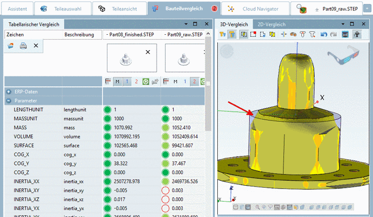Click the zoom magnifier in bottom view toolbar

coord(257,207)
